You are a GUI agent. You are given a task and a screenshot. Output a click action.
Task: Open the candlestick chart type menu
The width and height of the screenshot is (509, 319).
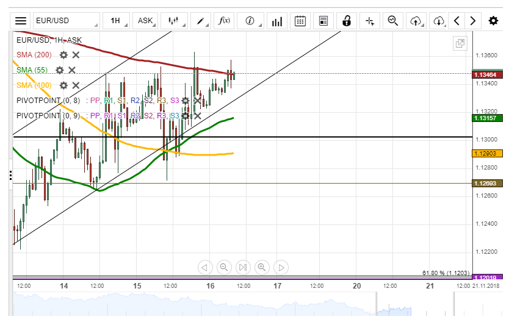coord(175,21)
